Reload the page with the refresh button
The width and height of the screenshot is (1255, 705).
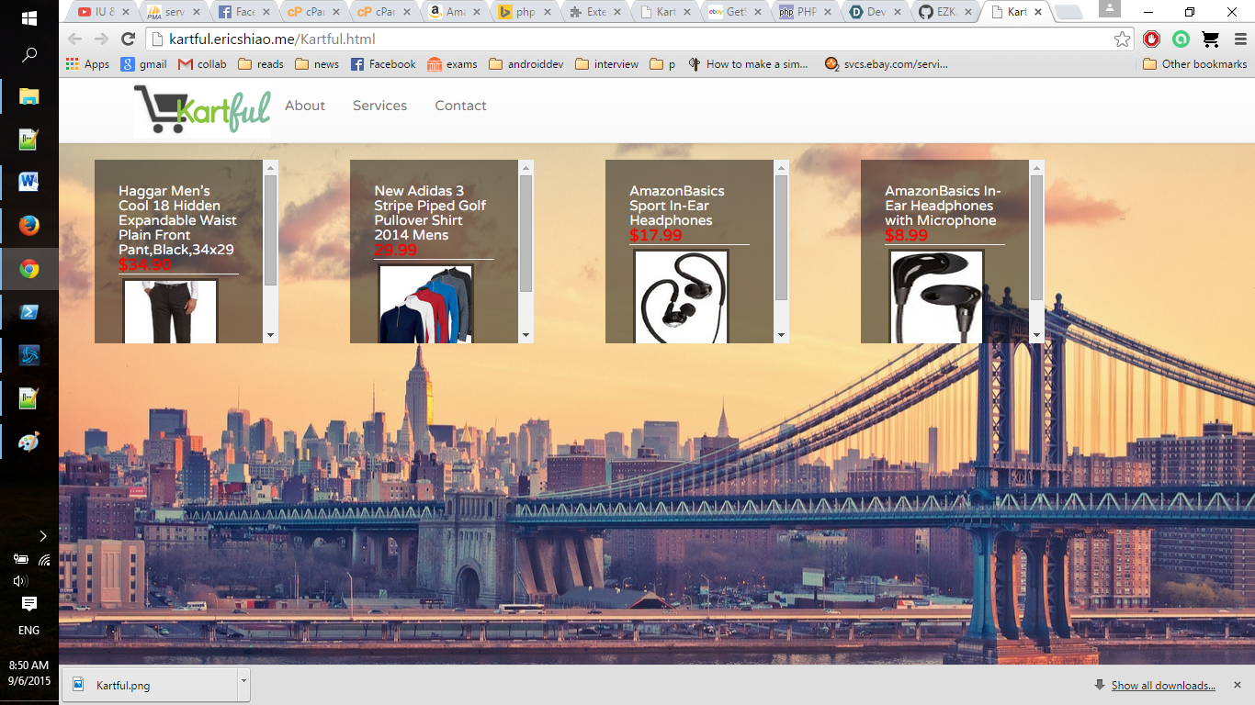click(129, 39)
